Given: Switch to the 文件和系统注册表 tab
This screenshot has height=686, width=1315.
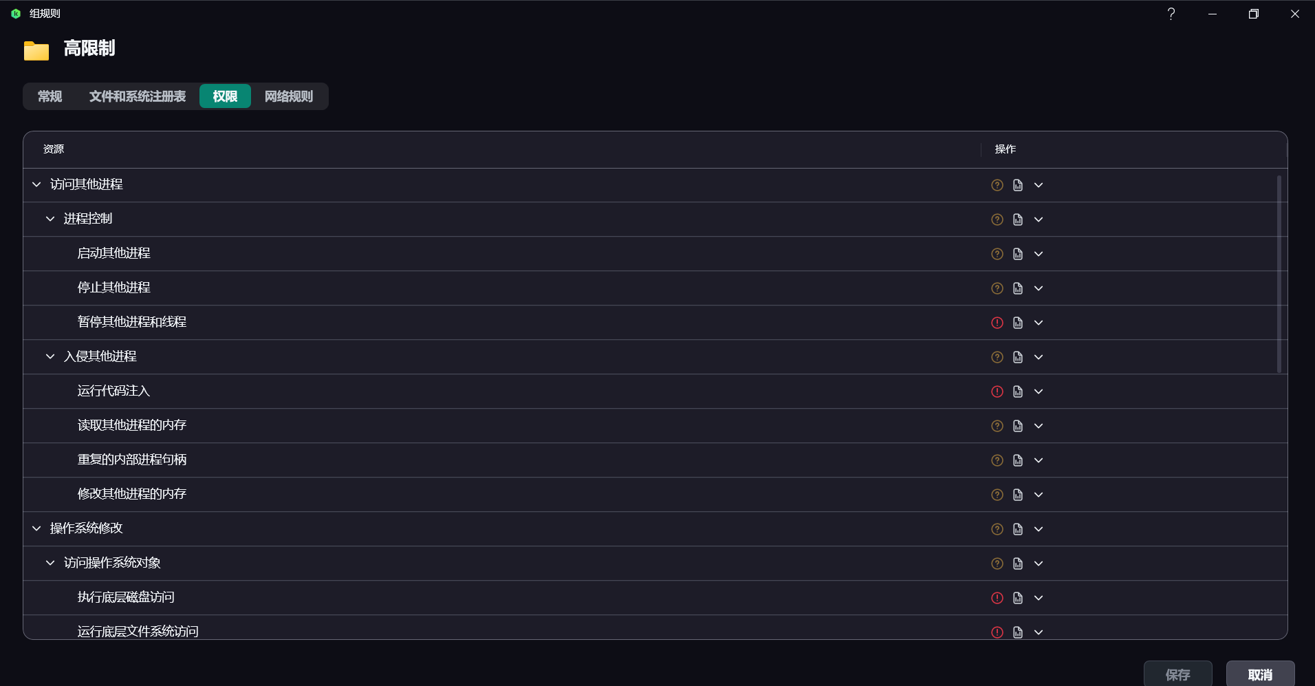Looking at the screenshot, I should click(138, 96).
